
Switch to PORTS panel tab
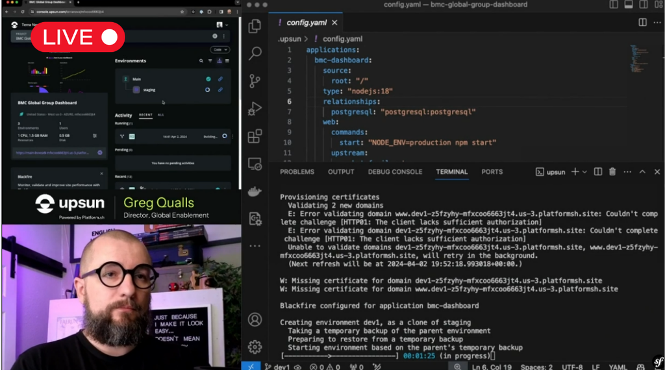[492, 171]
